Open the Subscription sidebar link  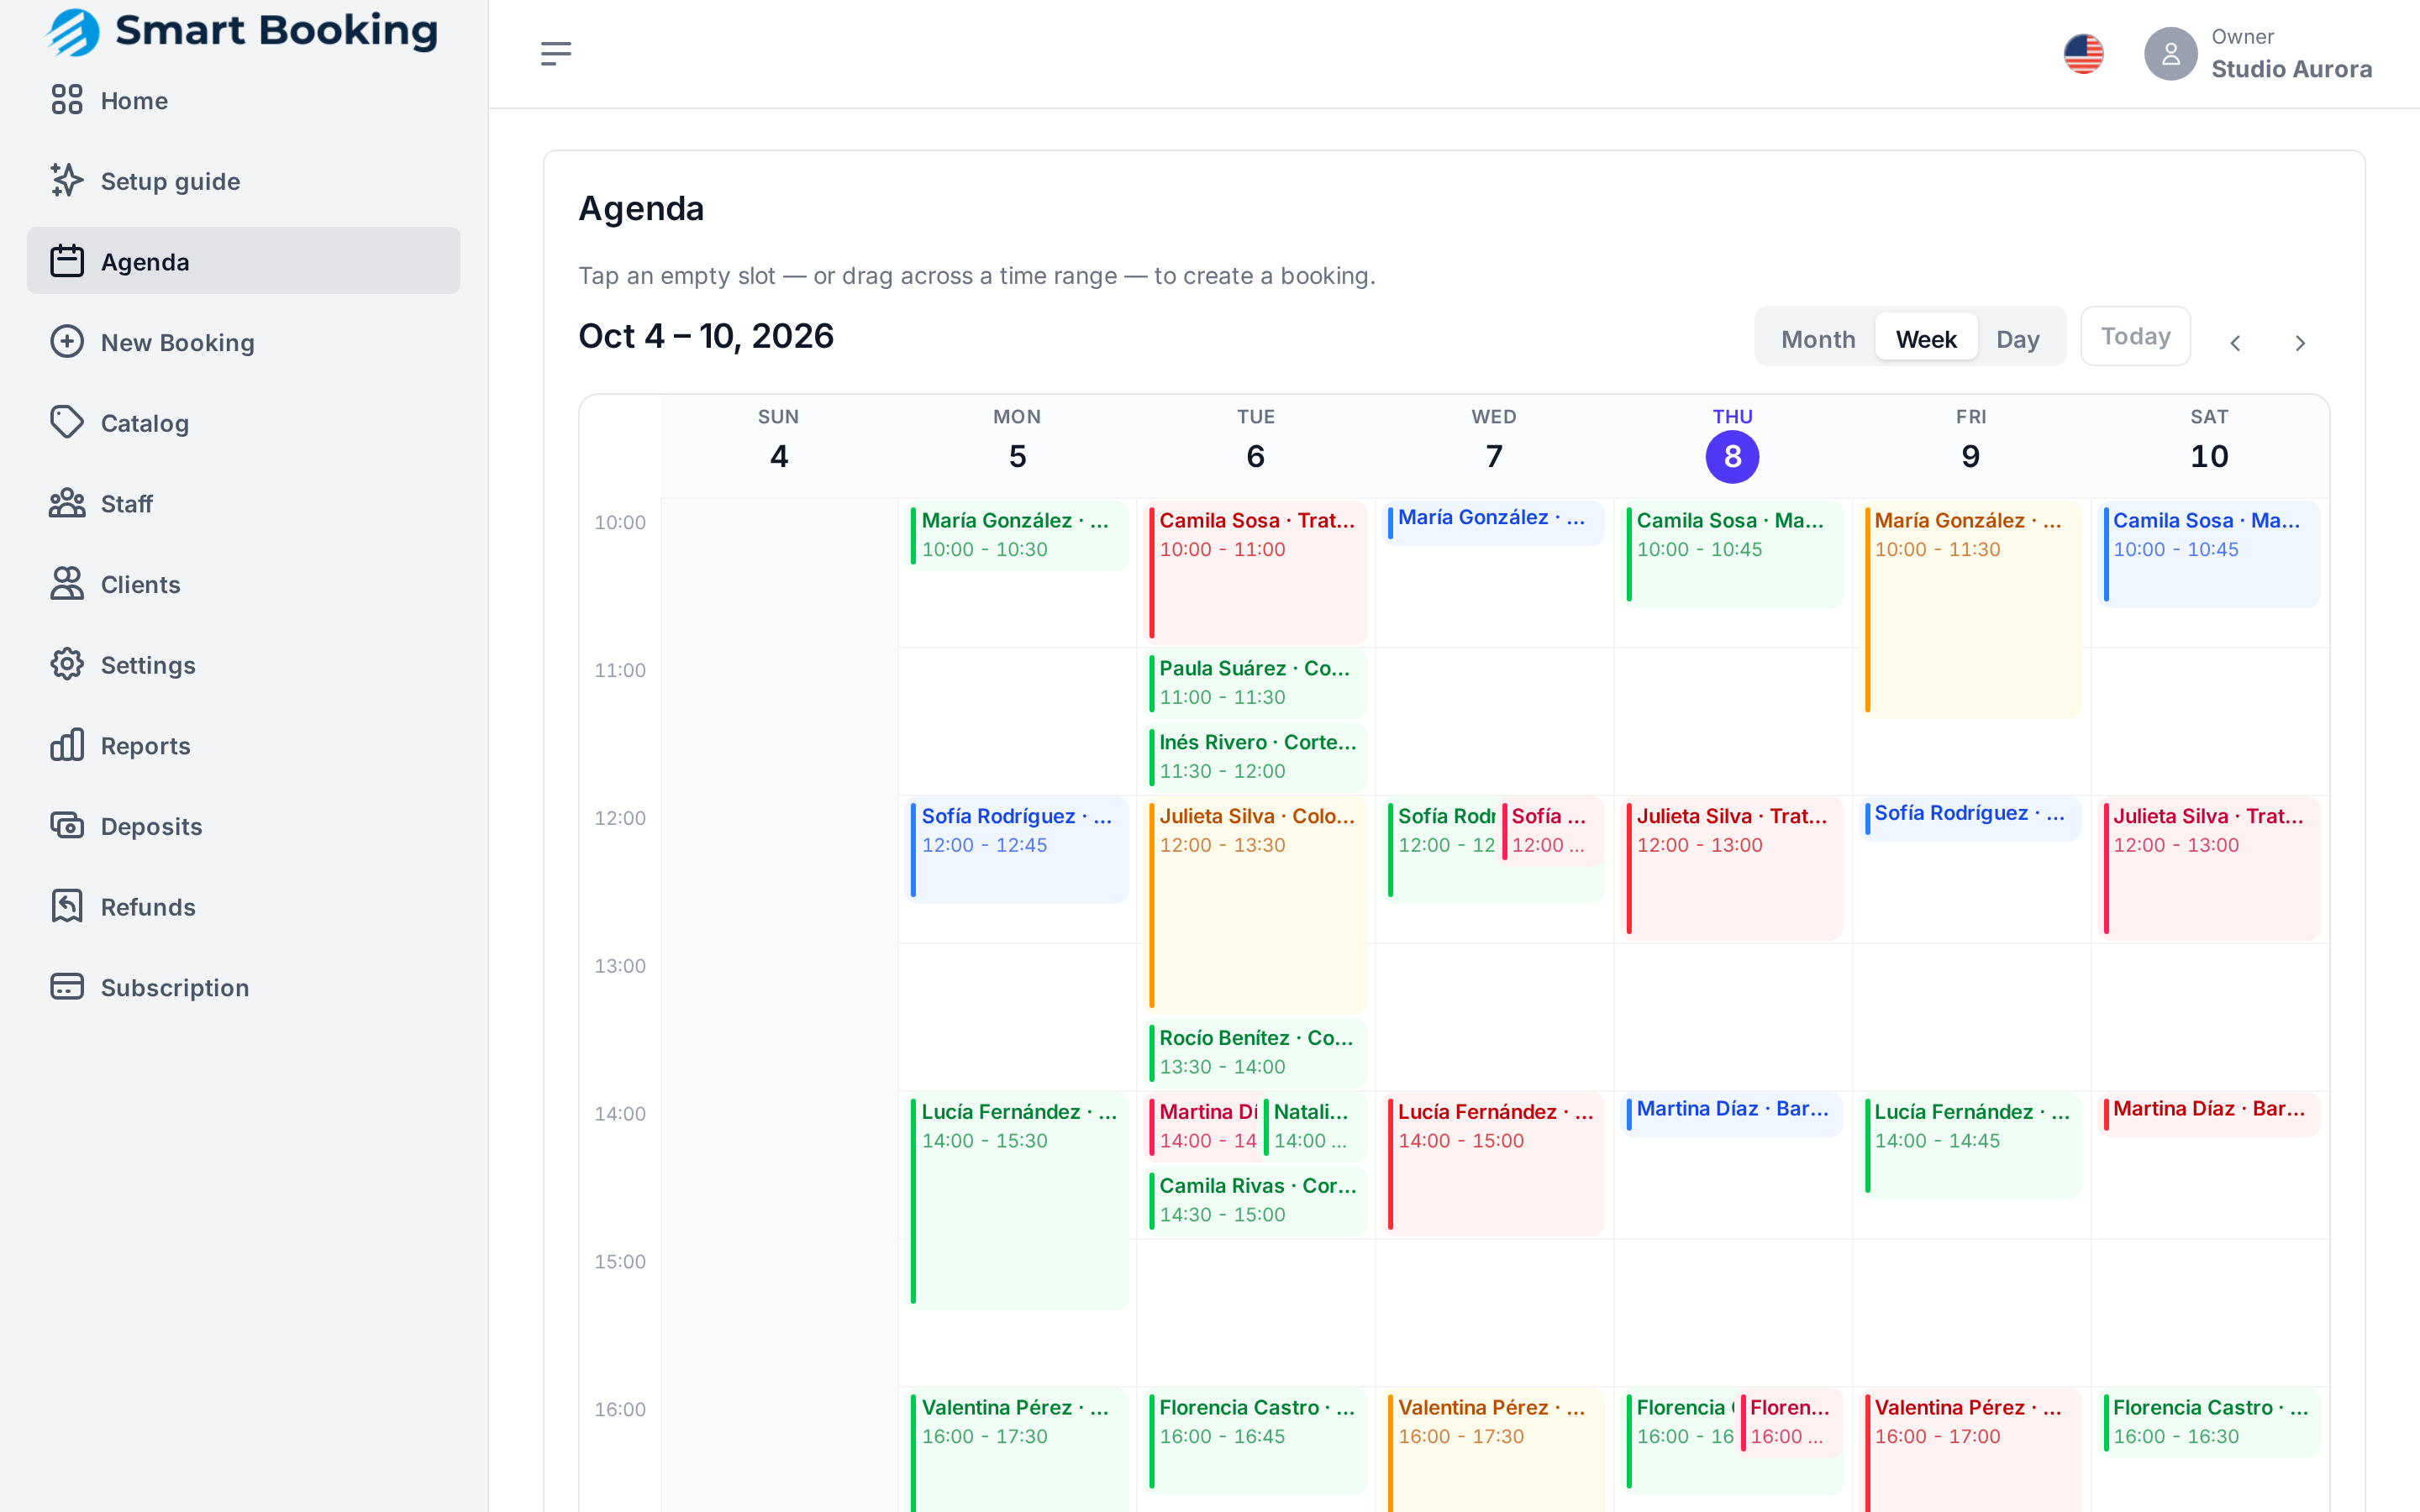(243, 987)
